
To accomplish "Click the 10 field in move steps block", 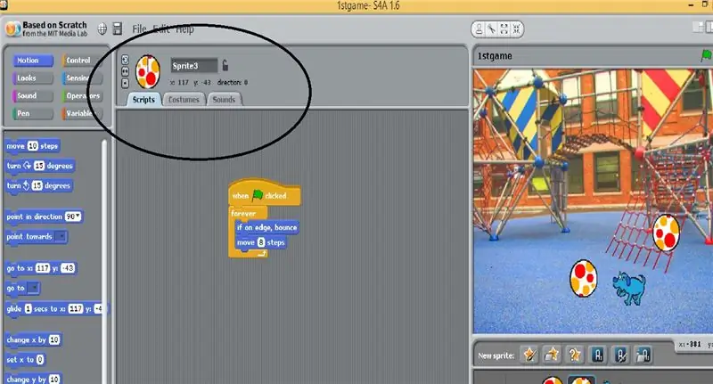I will [x=33, y=146].
